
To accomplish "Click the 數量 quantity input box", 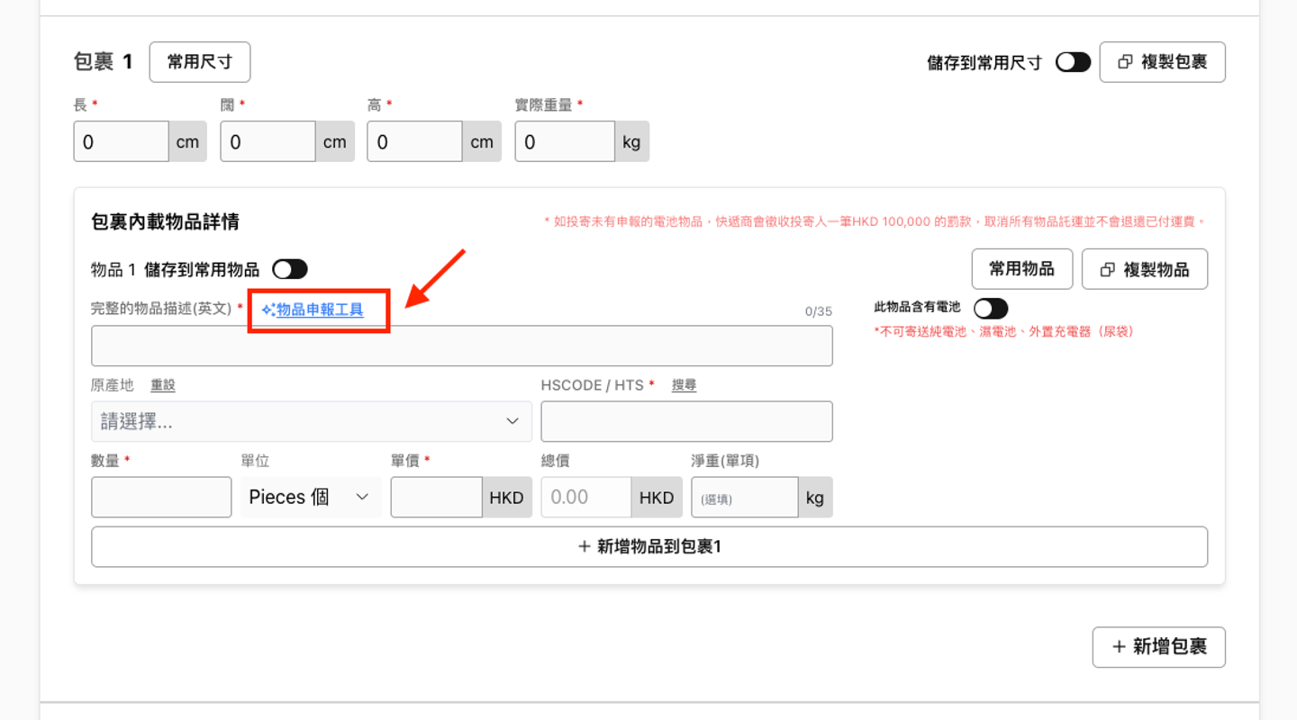I will (x=161, y=498).
